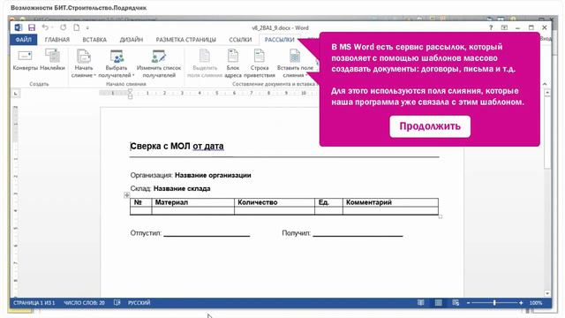Switch to ВСТАВКА tab
Screen dimensions: 565x318
point(94,40)
